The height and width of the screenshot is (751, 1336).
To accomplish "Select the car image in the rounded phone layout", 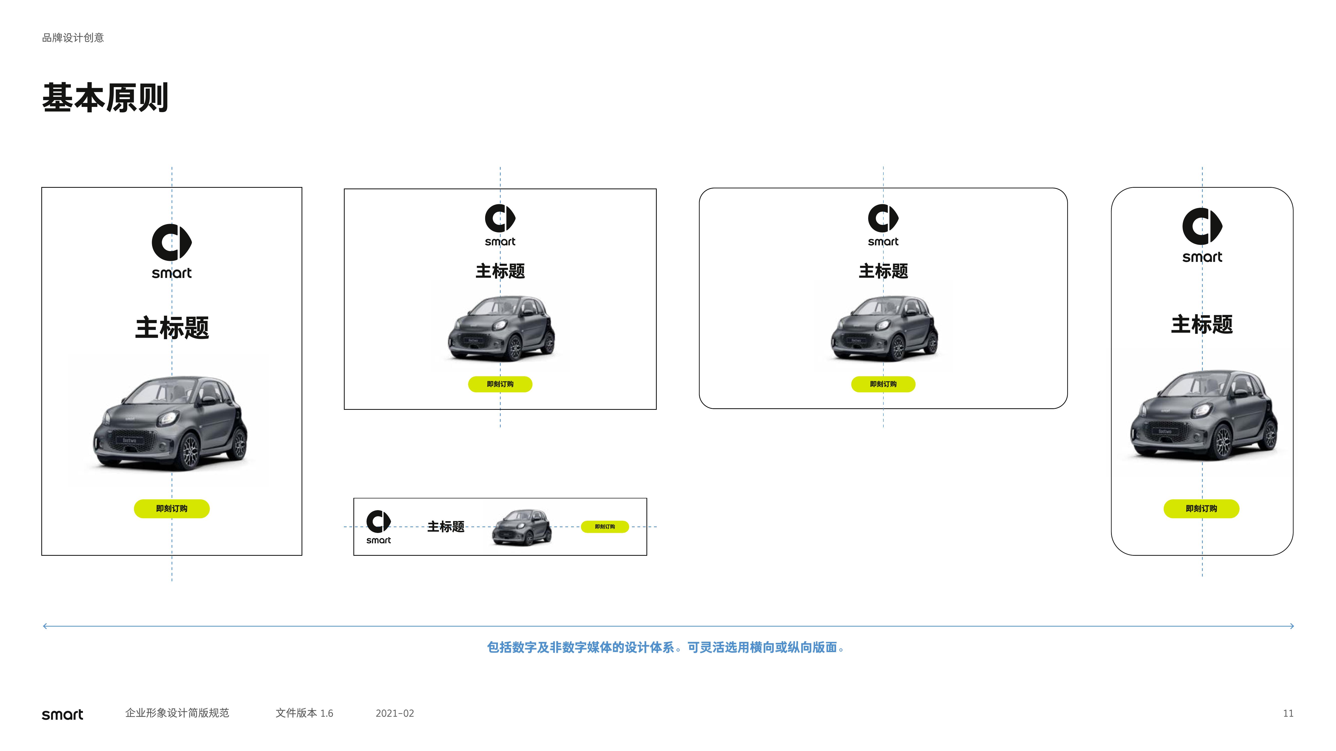I will (1204, 415).
